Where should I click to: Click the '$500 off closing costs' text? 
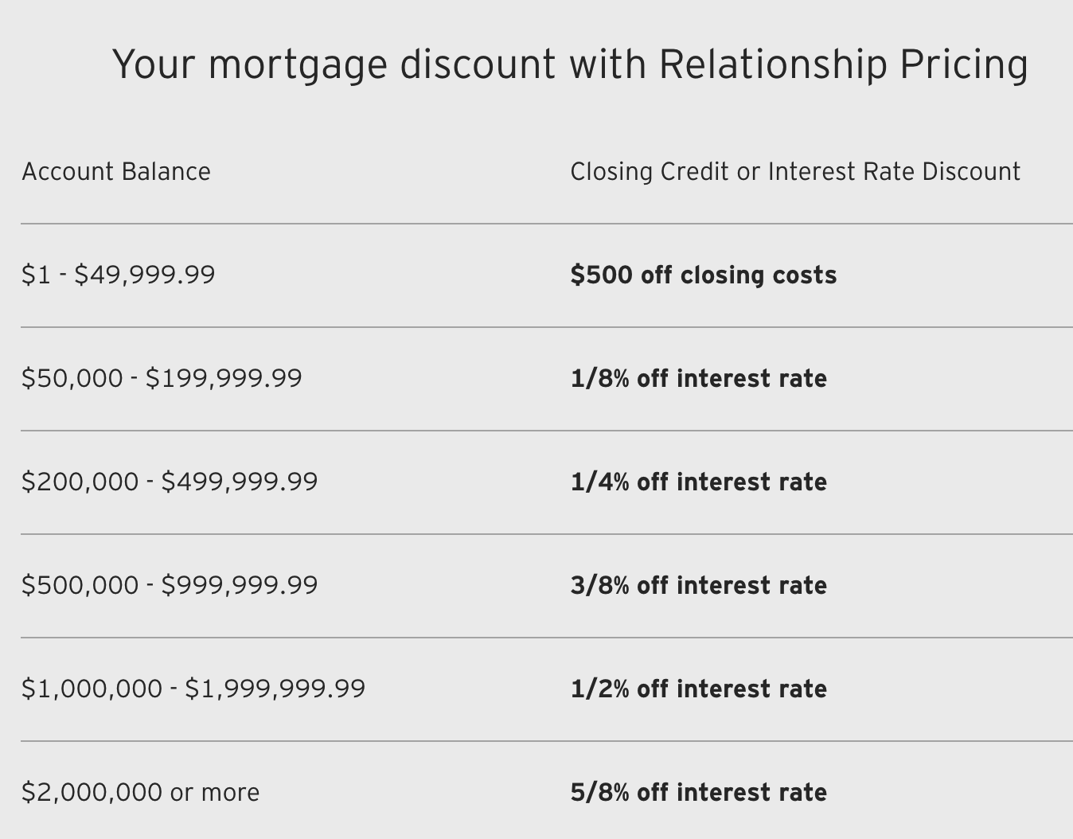click(x=704, y=275)
